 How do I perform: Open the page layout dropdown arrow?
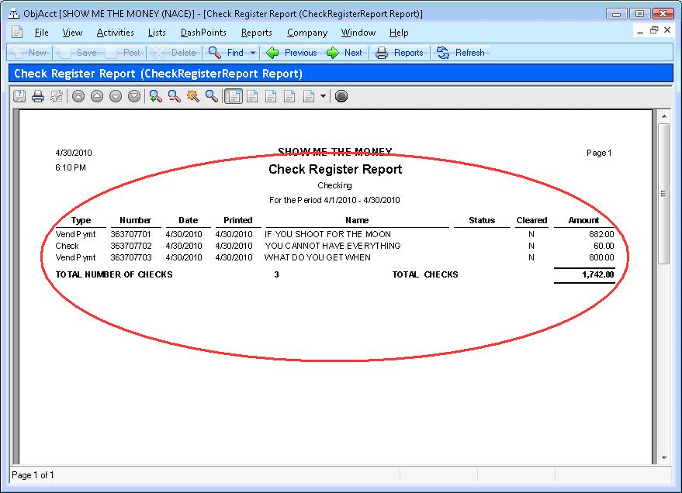[324, 96]
